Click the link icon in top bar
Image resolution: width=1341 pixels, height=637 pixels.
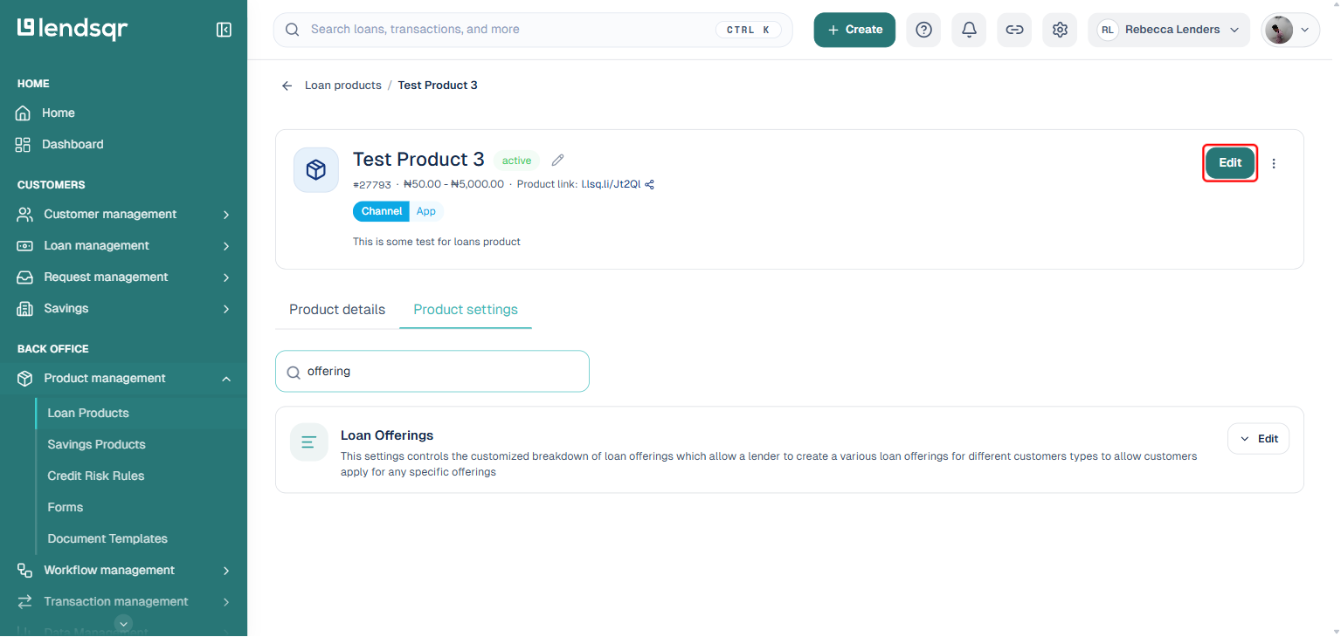[x=1014, y=30]
